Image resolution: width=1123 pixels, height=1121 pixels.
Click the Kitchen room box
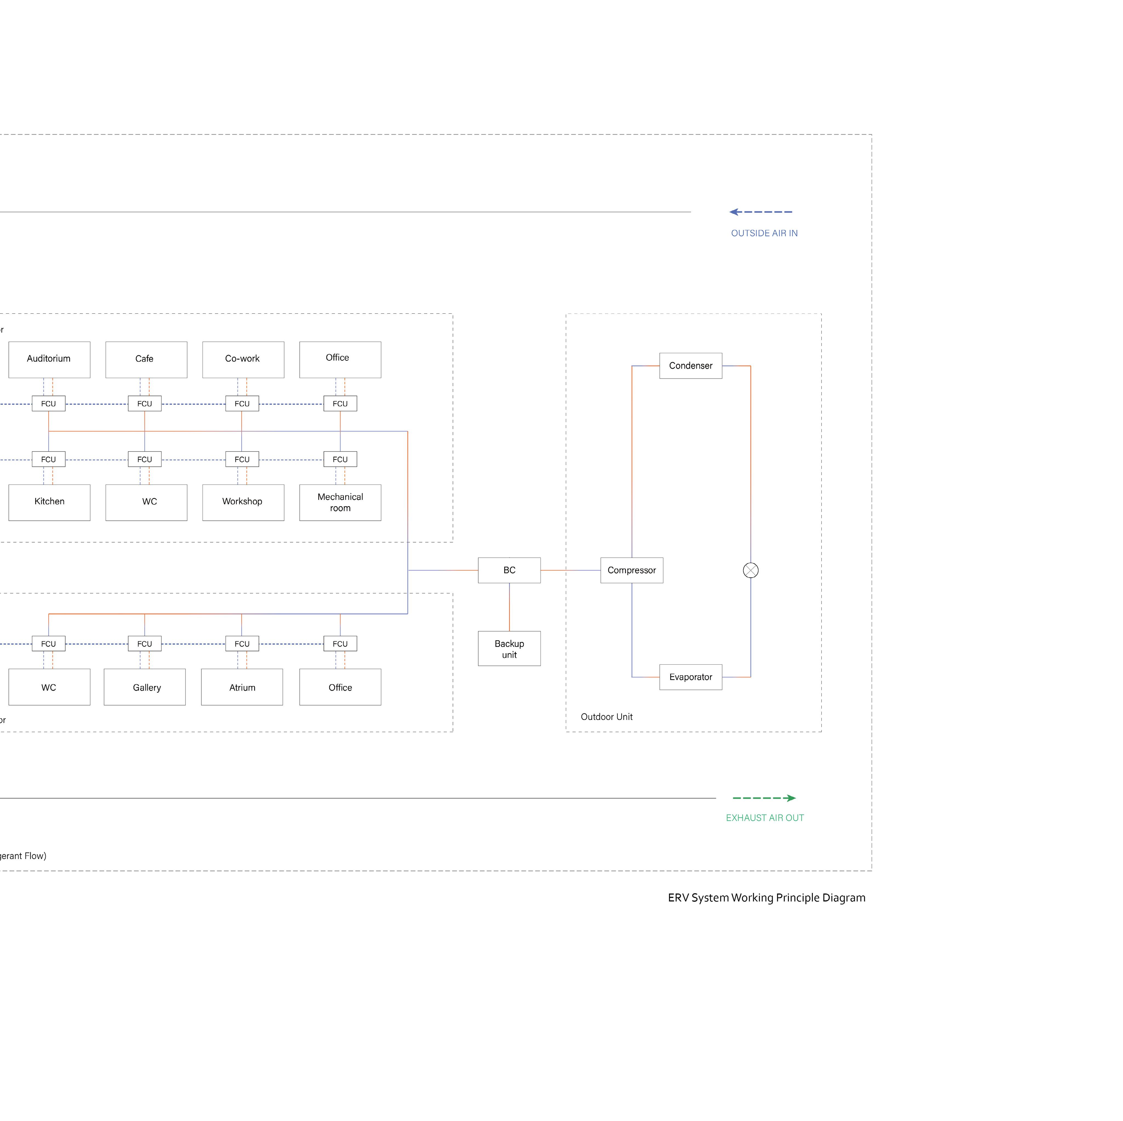(49, 502)
